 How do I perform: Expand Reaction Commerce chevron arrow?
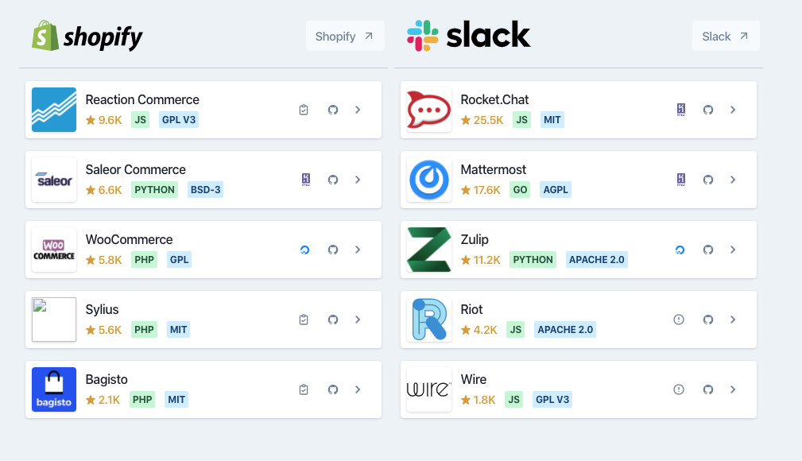(x=358, y=110)
